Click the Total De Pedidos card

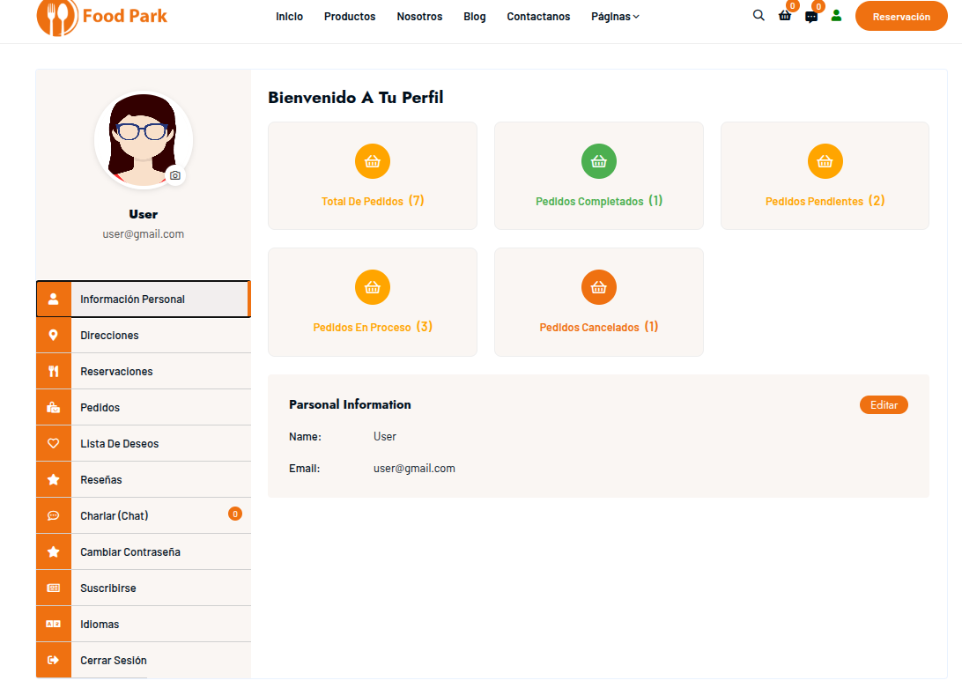tap(373, 176)
